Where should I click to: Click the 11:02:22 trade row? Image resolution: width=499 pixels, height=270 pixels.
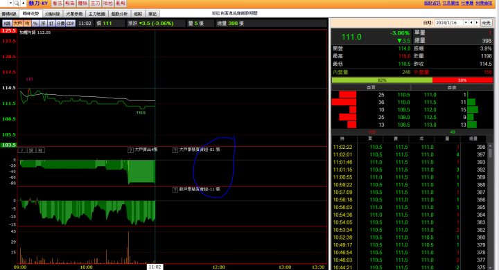[x=410, y=147]
